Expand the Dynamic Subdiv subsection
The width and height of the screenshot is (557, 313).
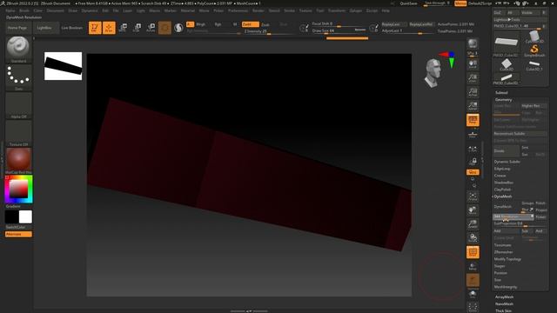click(507, 162)
